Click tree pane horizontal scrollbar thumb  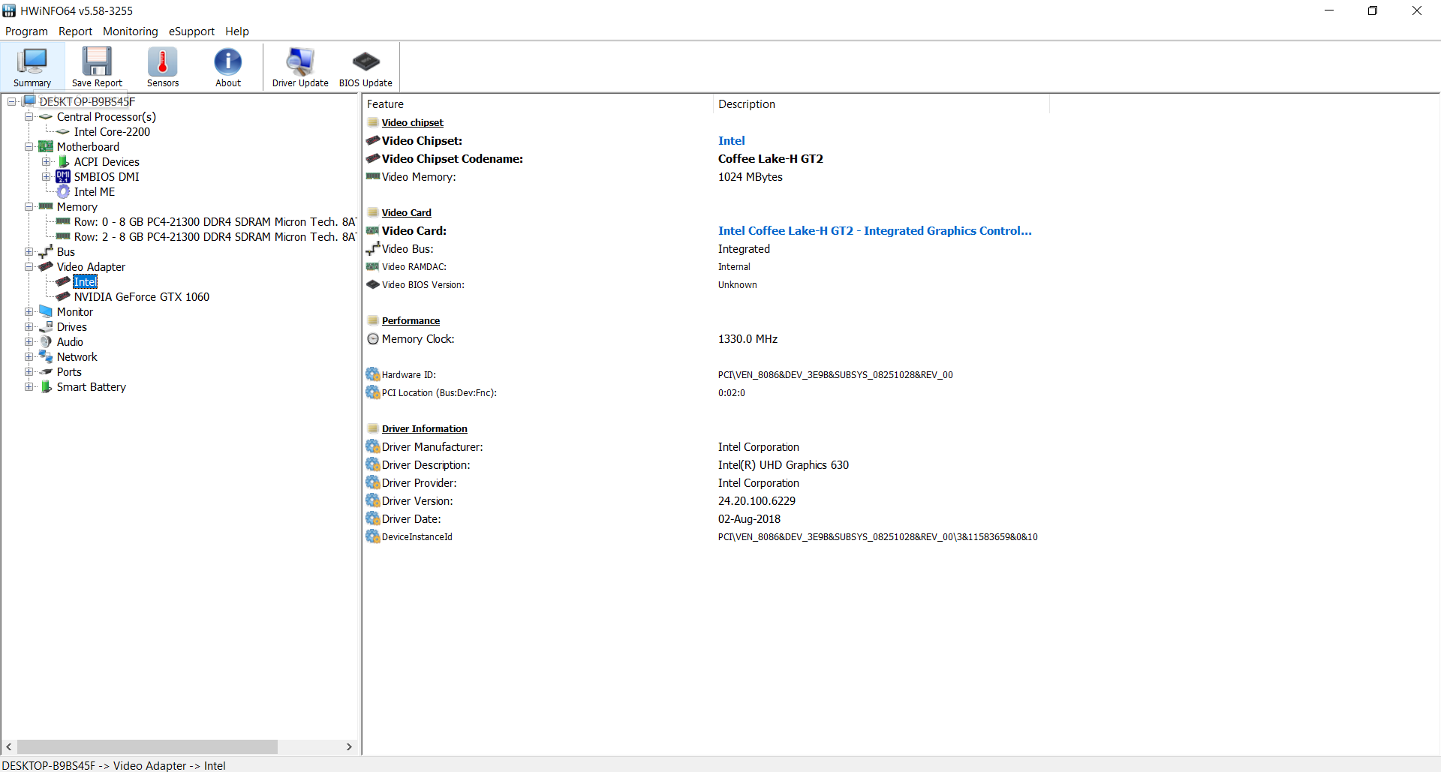click(x=147, y=746)
